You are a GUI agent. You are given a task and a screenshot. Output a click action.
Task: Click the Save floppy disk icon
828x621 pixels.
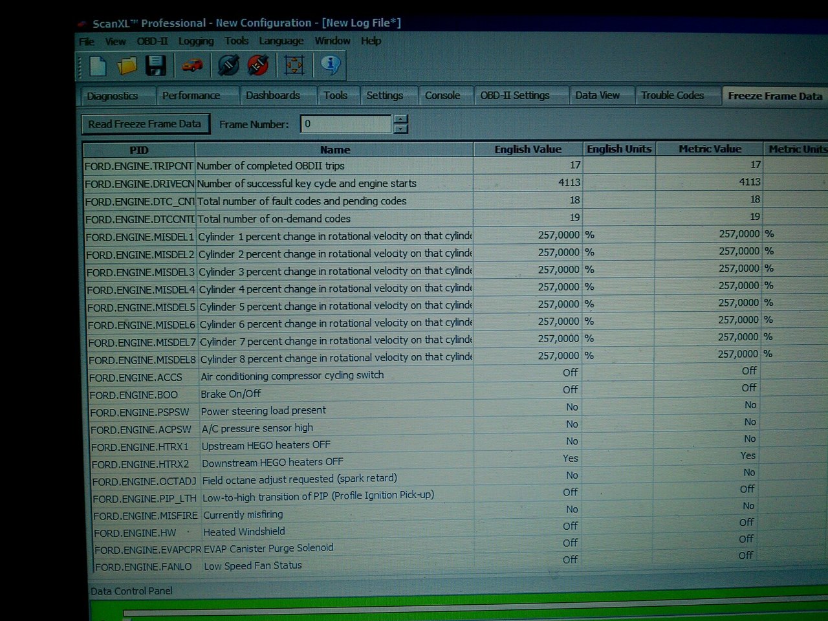[156, 65]
